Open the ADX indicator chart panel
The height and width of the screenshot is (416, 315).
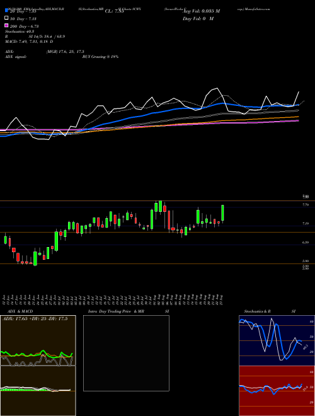(38, 340)
